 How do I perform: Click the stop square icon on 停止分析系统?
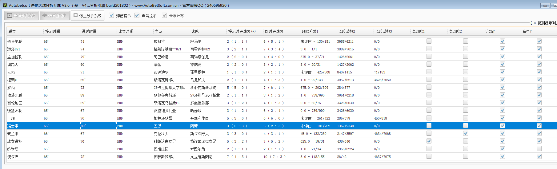75,15
